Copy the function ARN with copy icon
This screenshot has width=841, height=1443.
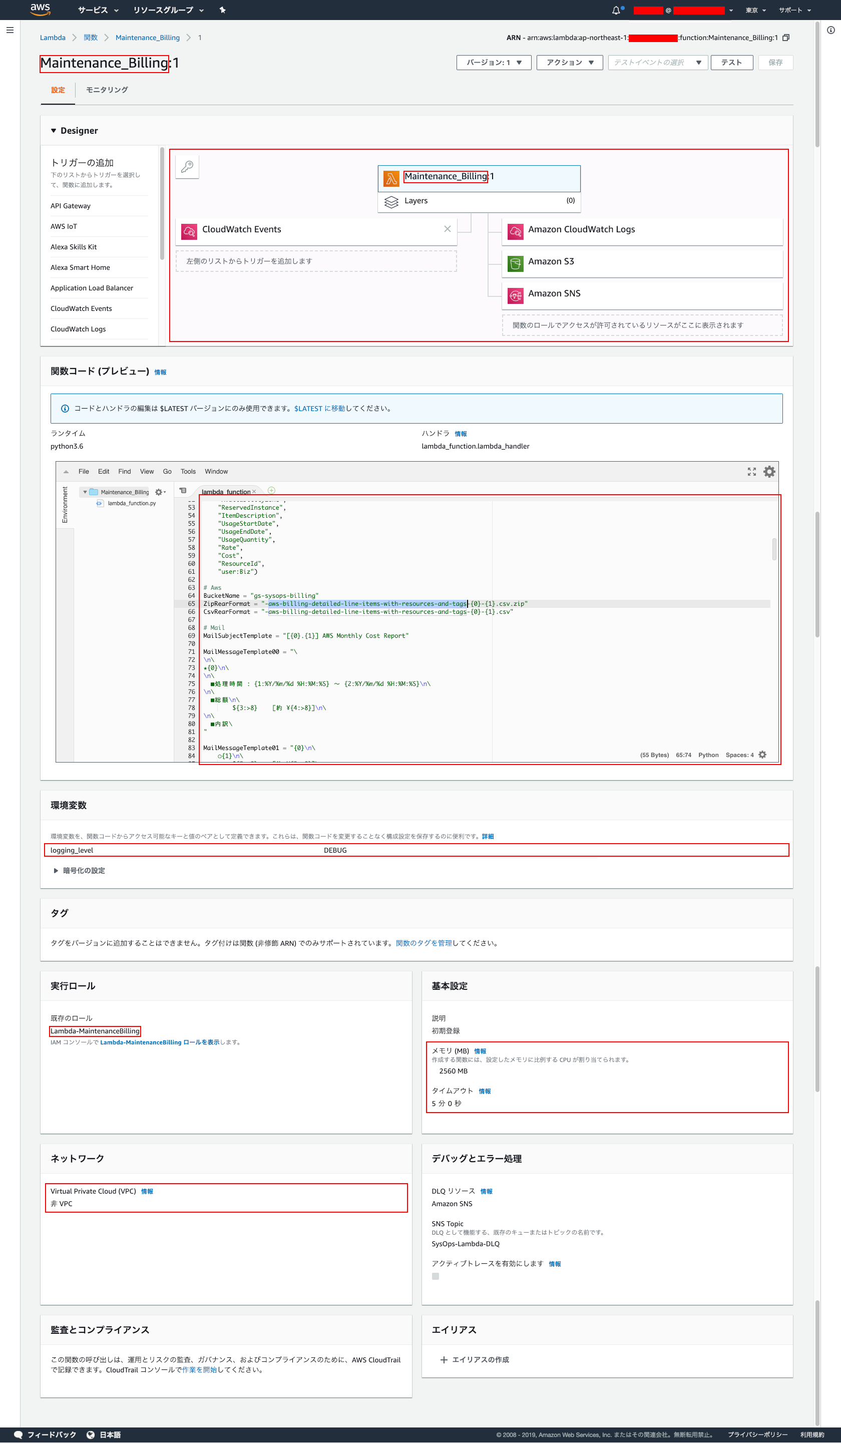click(x=785, y=37)
